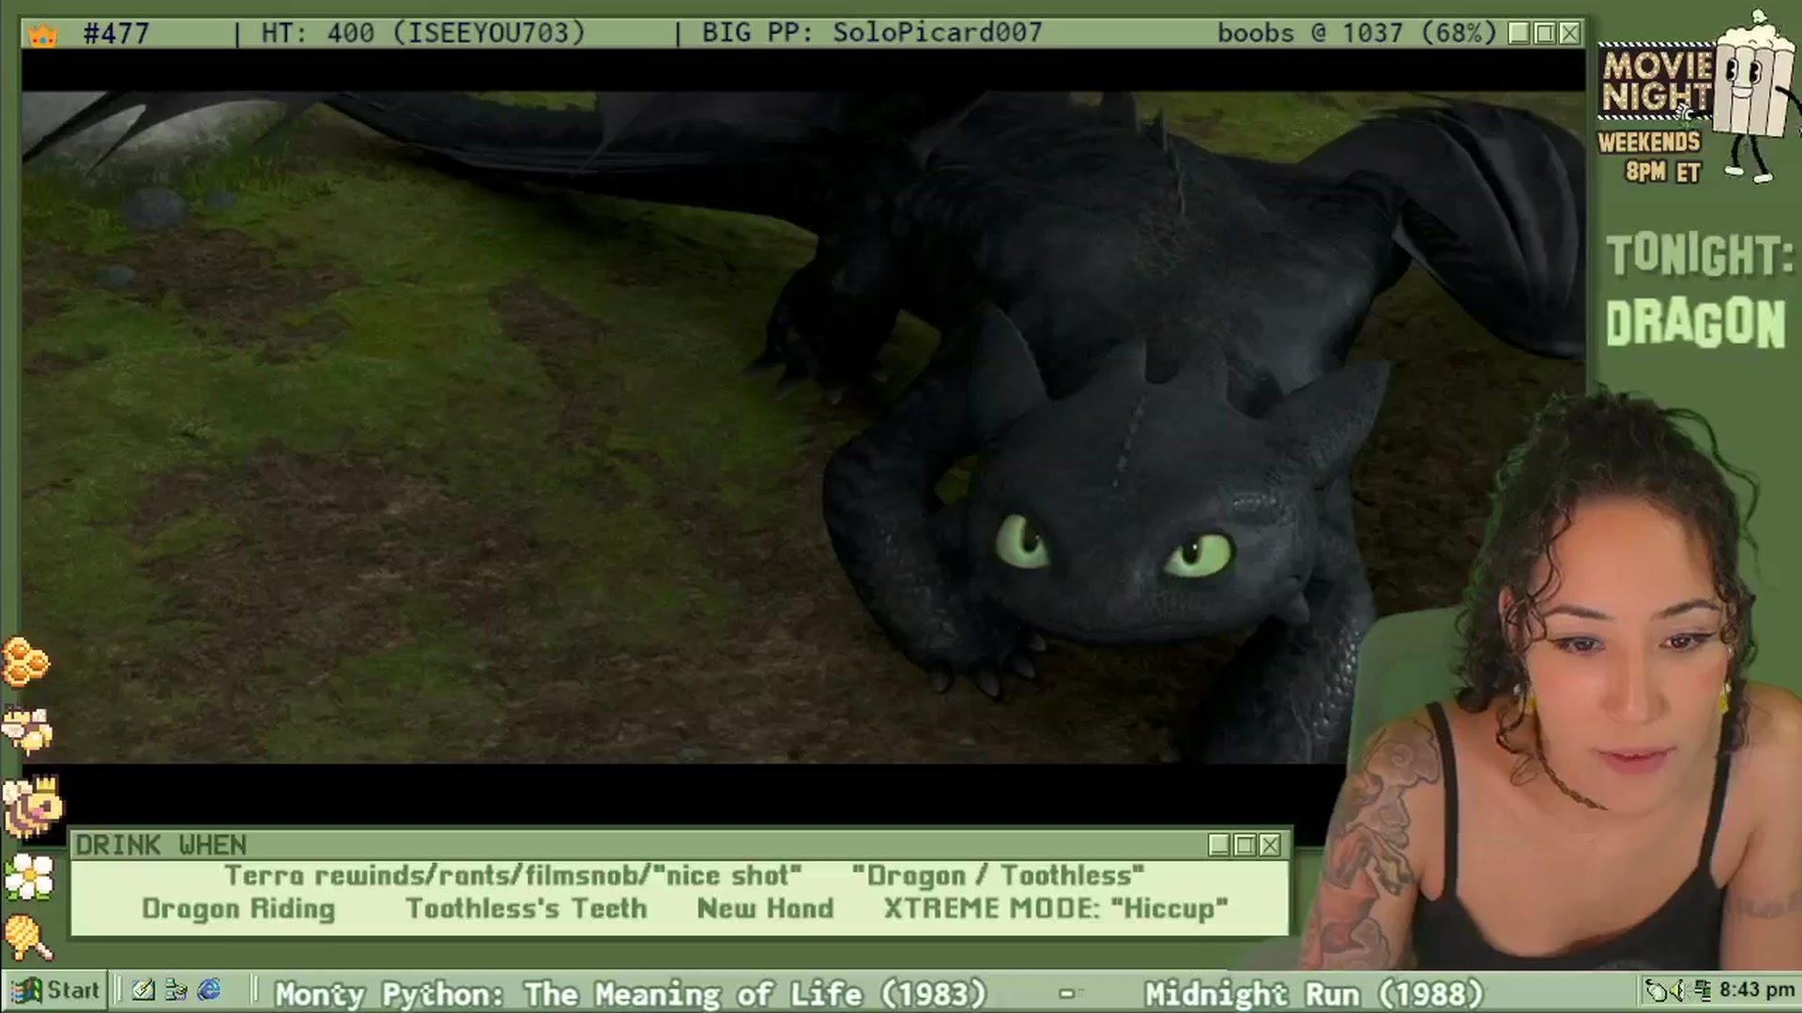Click the "WEEKENDS 8PM ET" schedule text
This screenshot has width=1802, height=1013.
[x=1652, y=157]
